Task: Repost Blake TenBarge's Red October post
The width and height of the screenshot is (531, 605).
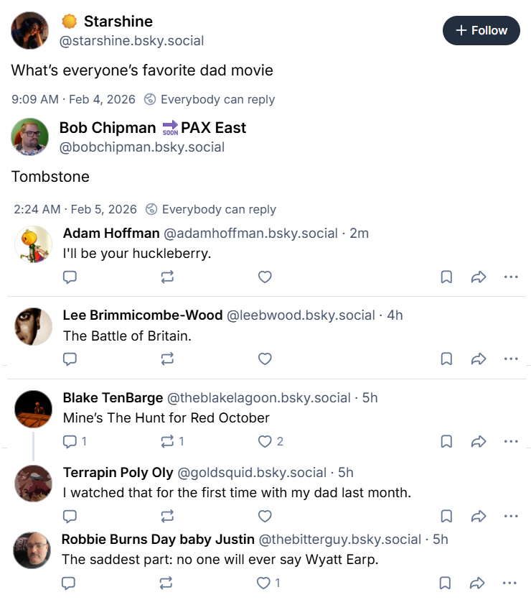Action: tap(172, 441)
